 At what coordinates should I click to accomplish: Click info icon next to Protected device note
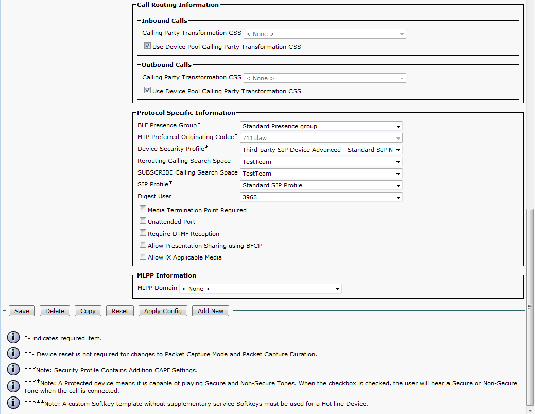pos(13,386)
